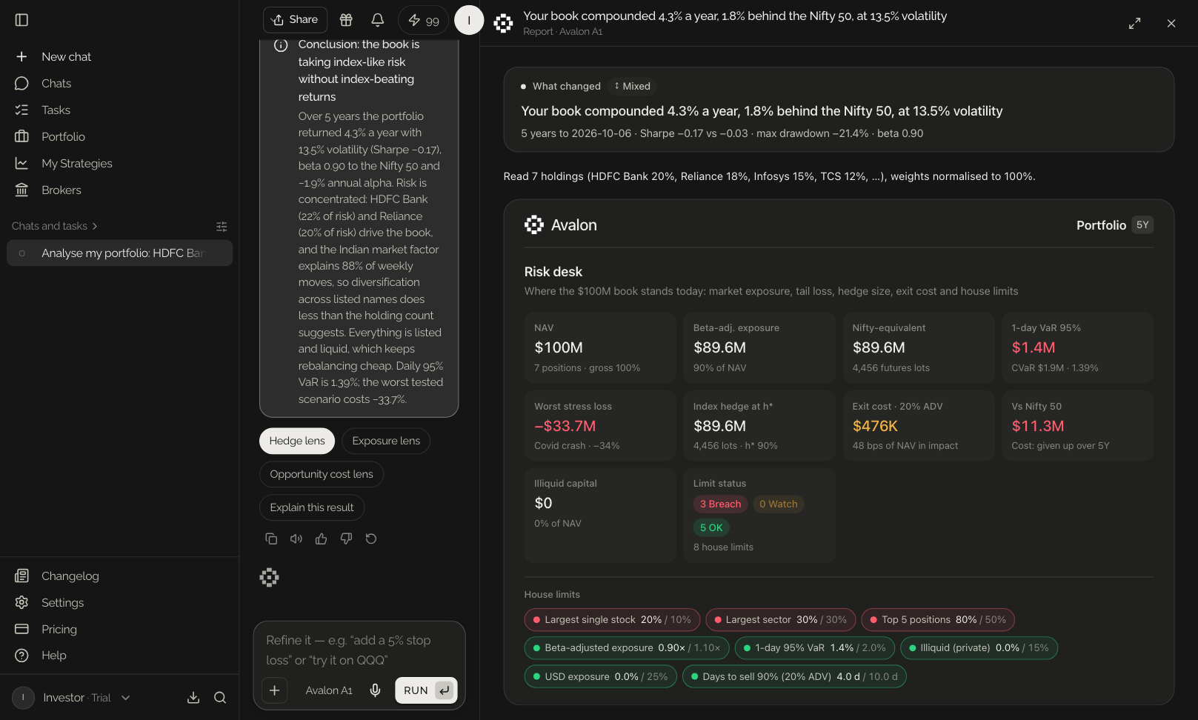1198x720 pixels.
Task: Open 'Analyse my portfolio' chat
Action: (120, 253)
